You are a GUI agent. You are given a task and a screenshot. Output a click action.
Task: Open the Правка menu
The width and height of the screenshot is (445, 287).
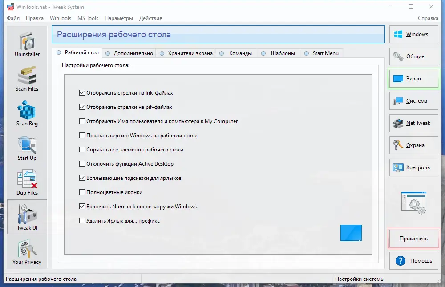(35, 18)
